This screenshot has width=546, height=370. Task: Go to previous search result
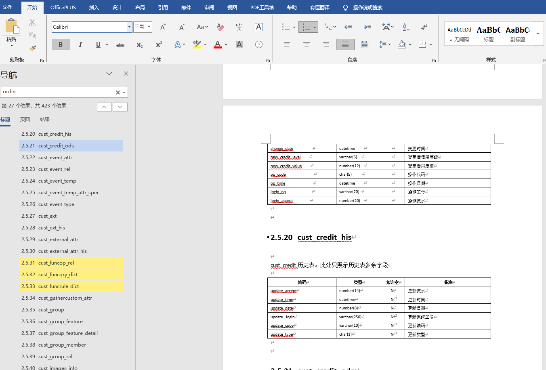tap(104, 107)
